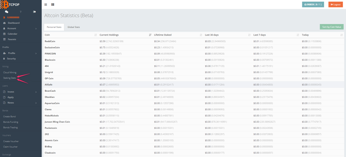Select the Cloakcoin row name
Viewport: 346px width, 157px height.
click(50, 153)
